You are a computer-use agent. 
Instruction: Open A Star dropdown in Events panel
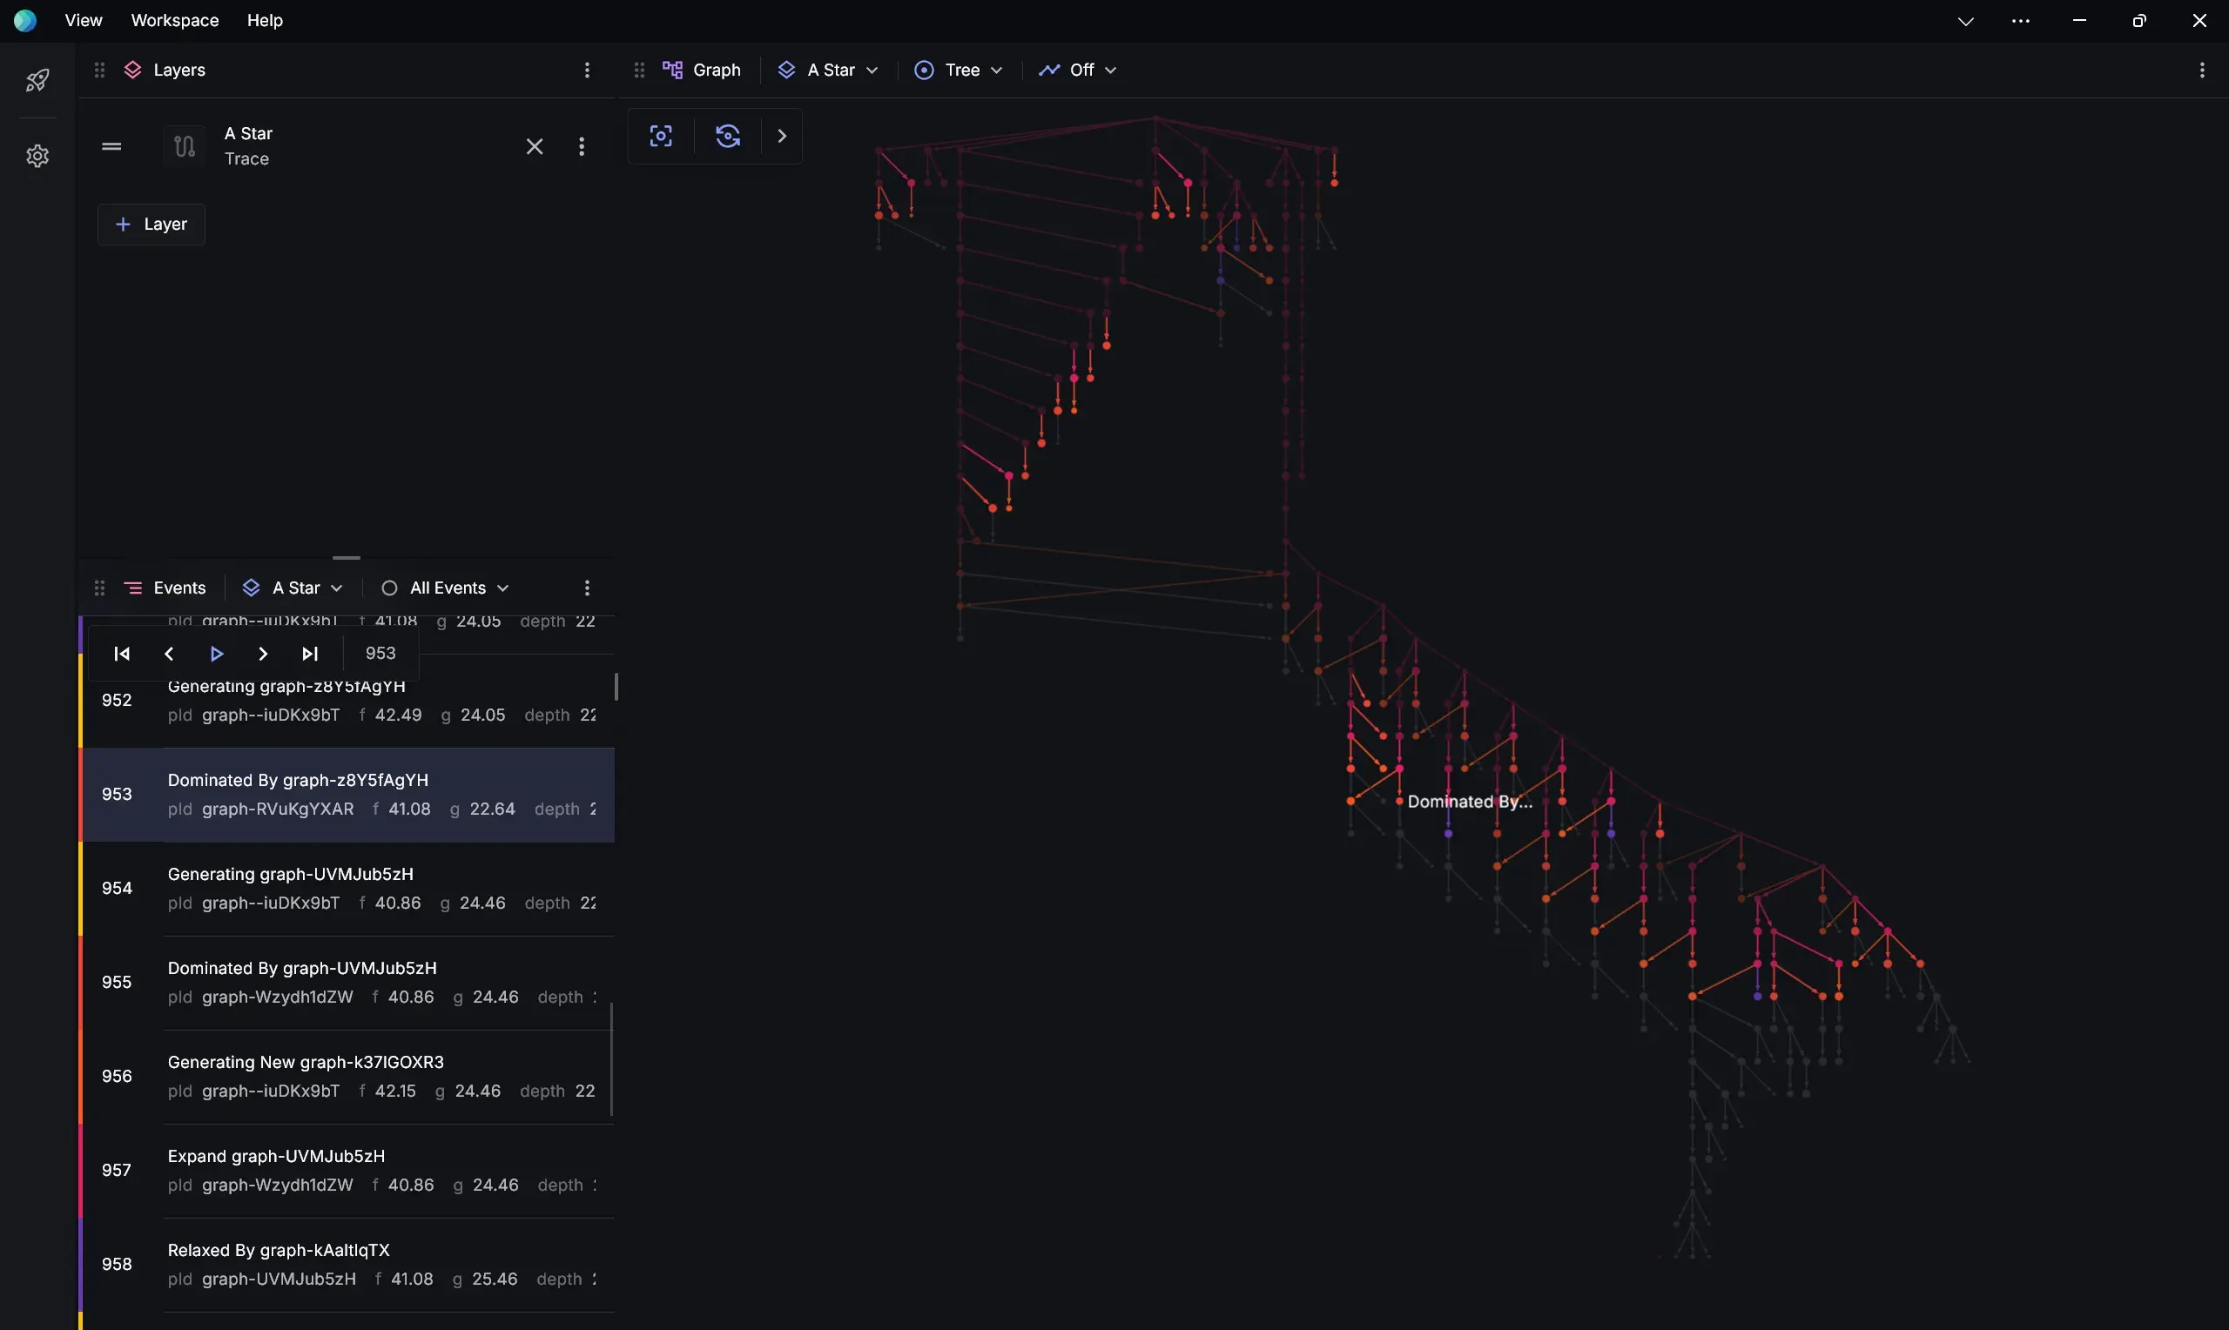coord(293,588)
